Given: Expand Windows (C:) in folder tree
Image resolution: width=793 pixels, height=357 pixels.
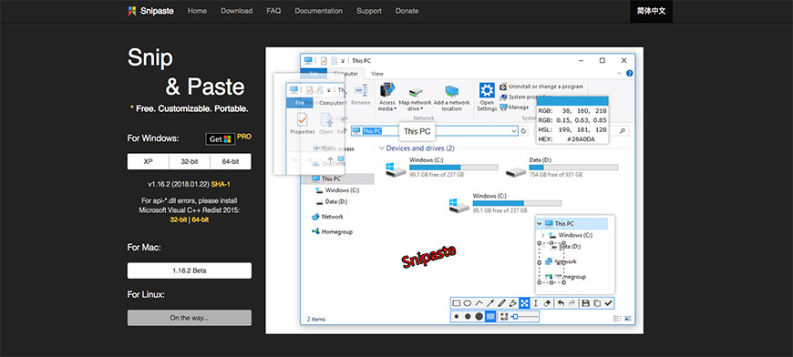Looking at the screenshot, I should pyautogui.click(x=542, y=235).
